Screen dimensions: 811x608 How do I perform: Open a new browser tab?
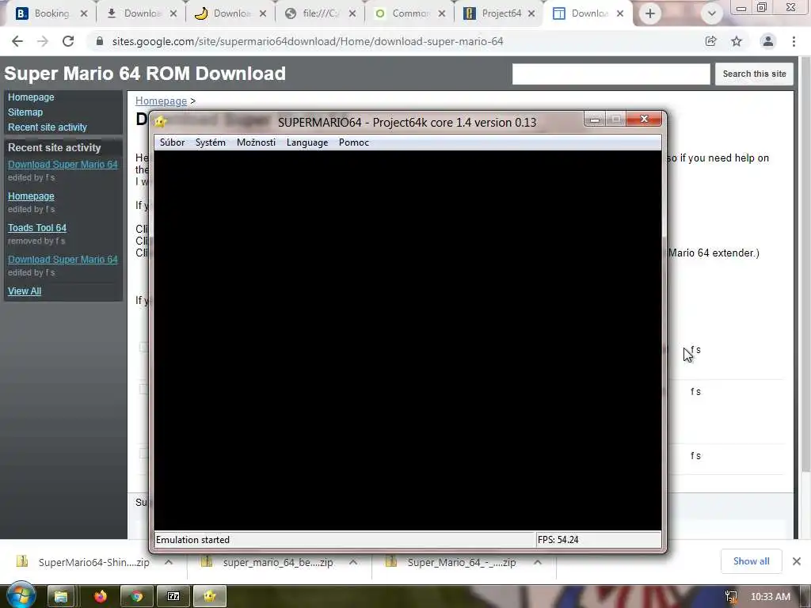pyautogui.click(x=650, y=13)
